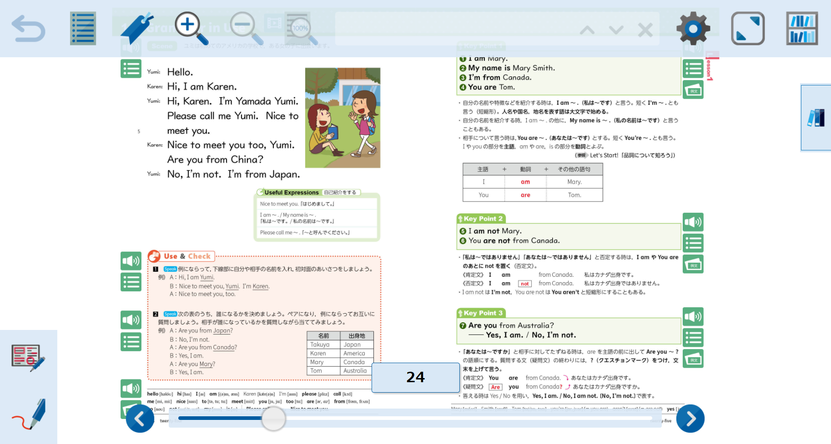Image resolution: width=831 pixels, height=444 pixels.
Task: Click the back arrow icon
Action: (28, 29)
